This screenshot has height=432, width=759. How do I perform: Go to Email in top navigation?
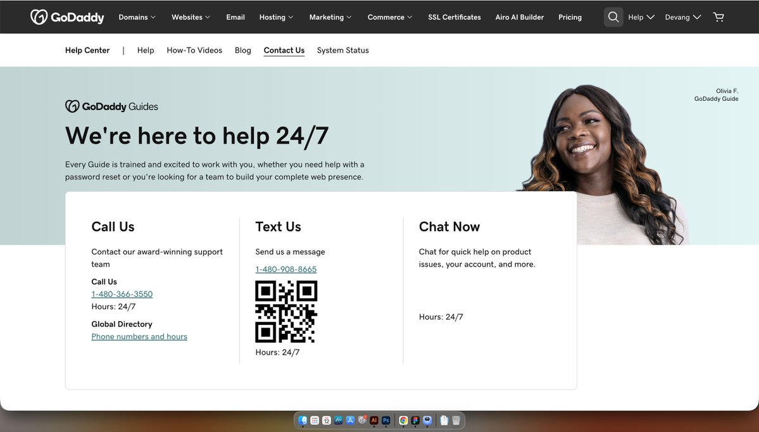[235, 17]
